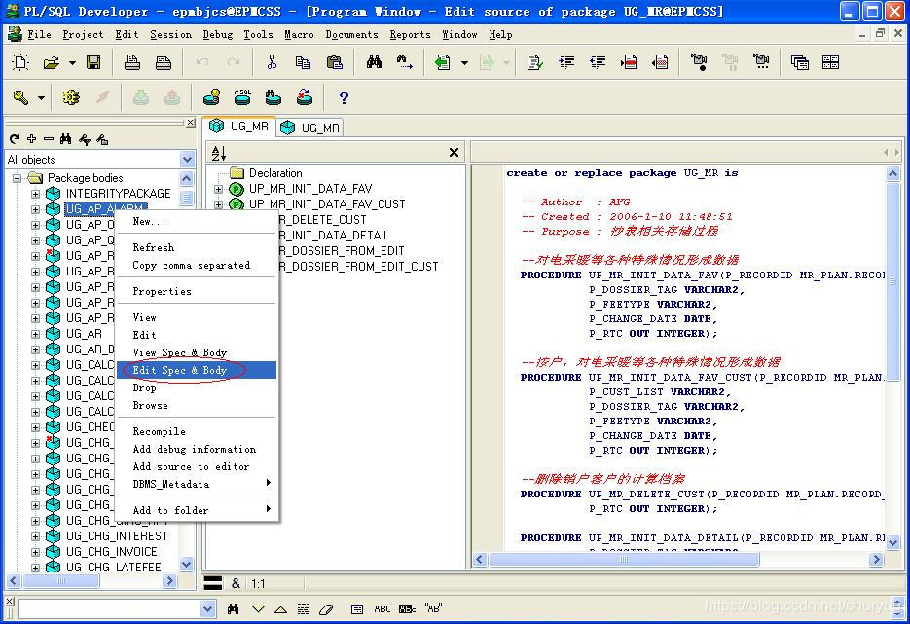Expand UP_MR_INIT_DATA_FAV procedure node
This screenshot has width=910, height=624.
point(218,189)
